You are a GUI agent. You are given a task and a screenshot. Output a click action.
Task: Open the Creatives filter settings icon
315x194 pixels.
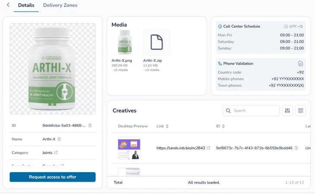(x=287, y=111)
